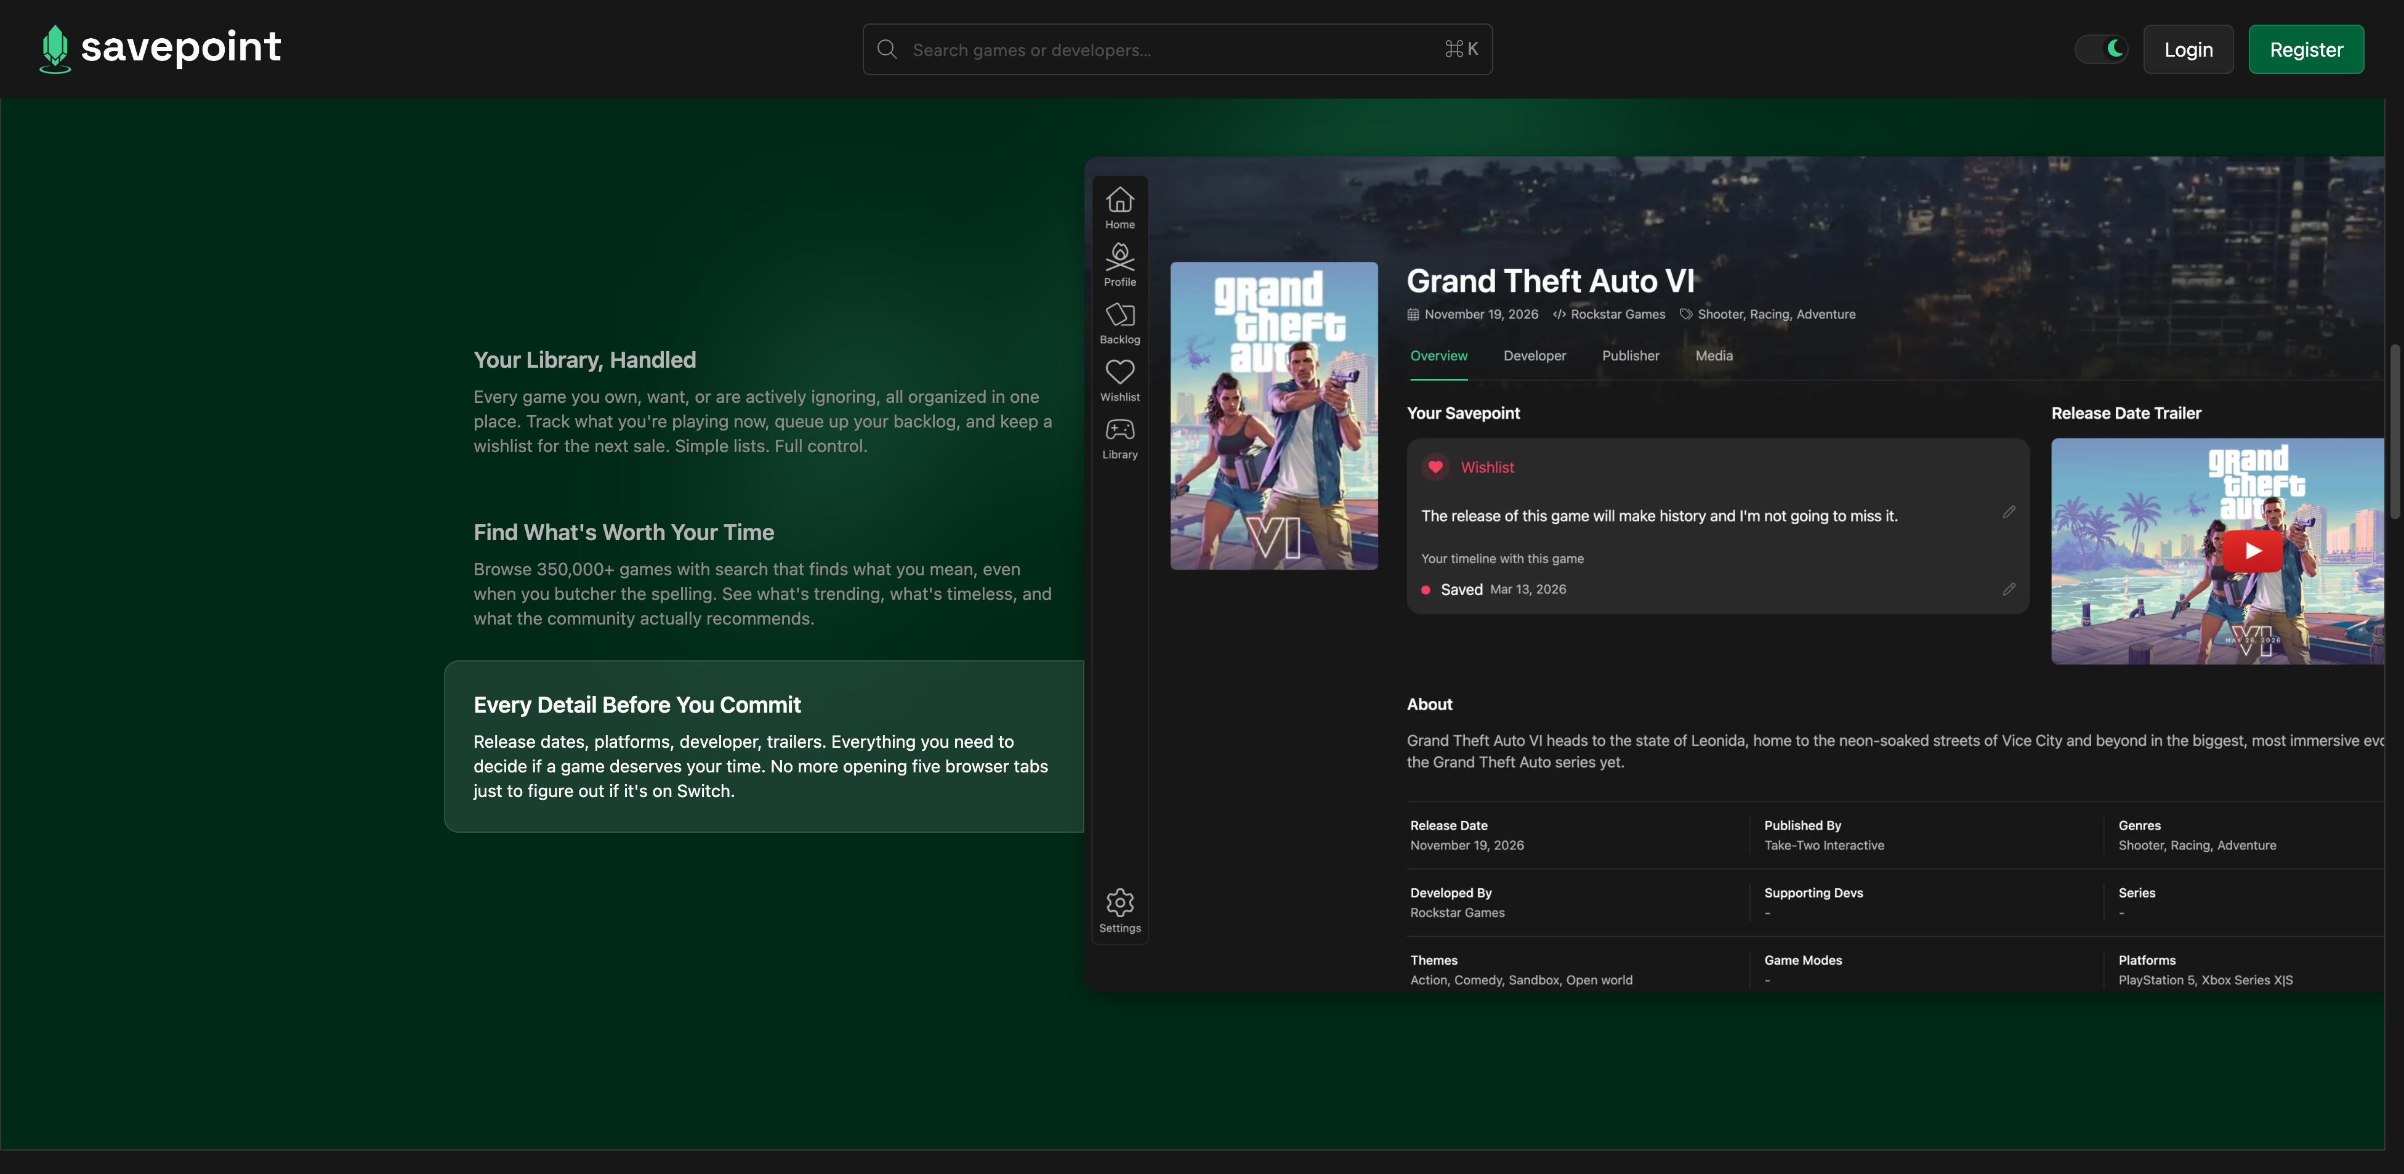
Task: Click the Shooter, Racing, Adventure header genres
Action: [x=1776, y=315]
